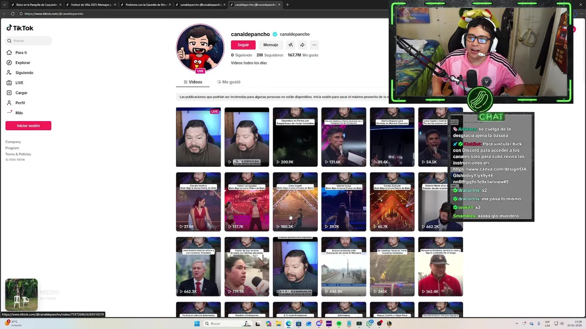Image resolution: width=586 pixels, height=329 pixels.
Task: Follow canaldepancho with Seguir button
Action: coord(243,45)
